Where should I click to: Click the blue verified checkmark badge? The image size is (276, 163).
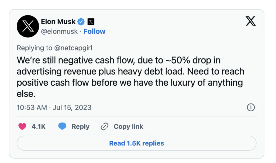pyautogui.click(x=81, y=22)
